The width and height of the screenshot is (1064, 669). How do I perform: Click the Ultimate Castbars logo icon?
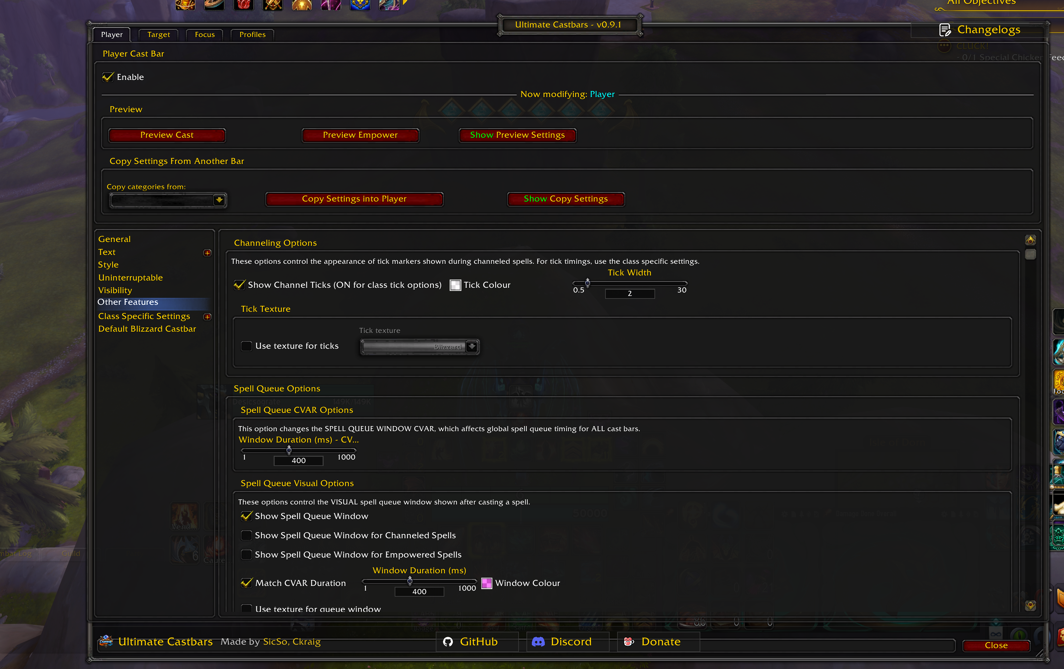(x=106, y=641)
